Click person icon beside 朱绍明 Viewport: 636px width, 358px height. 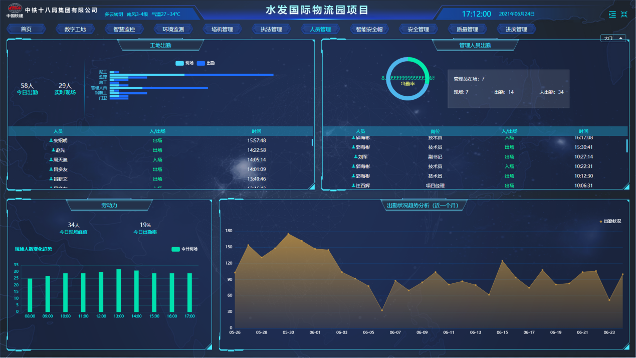point(51,140)
